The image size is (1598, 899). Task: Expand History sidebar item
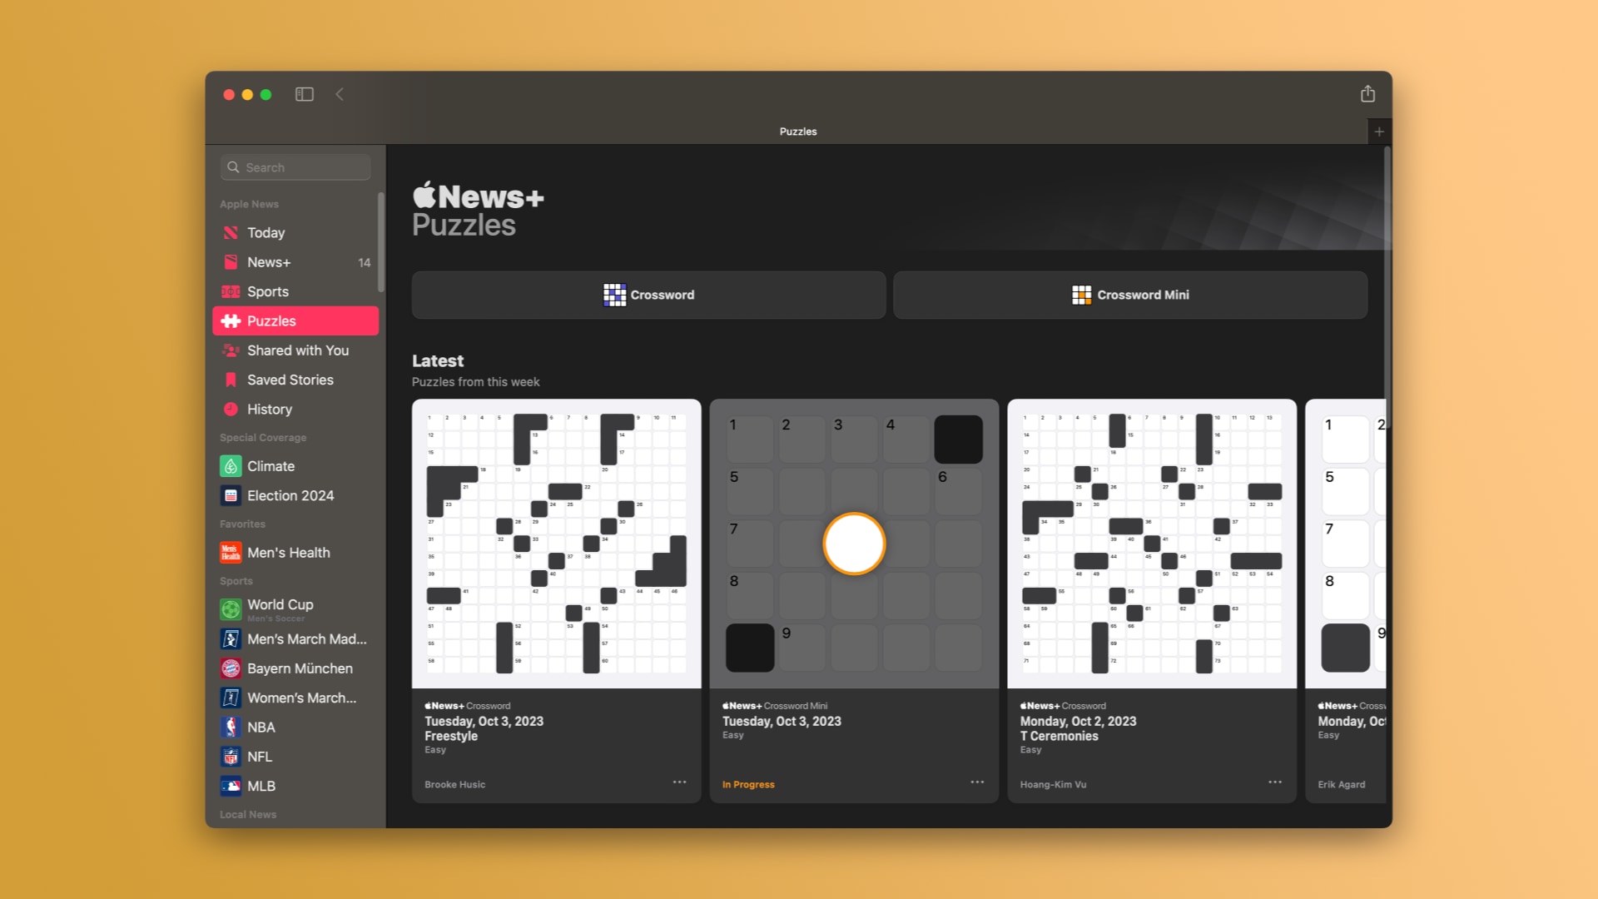coord(271,409)
